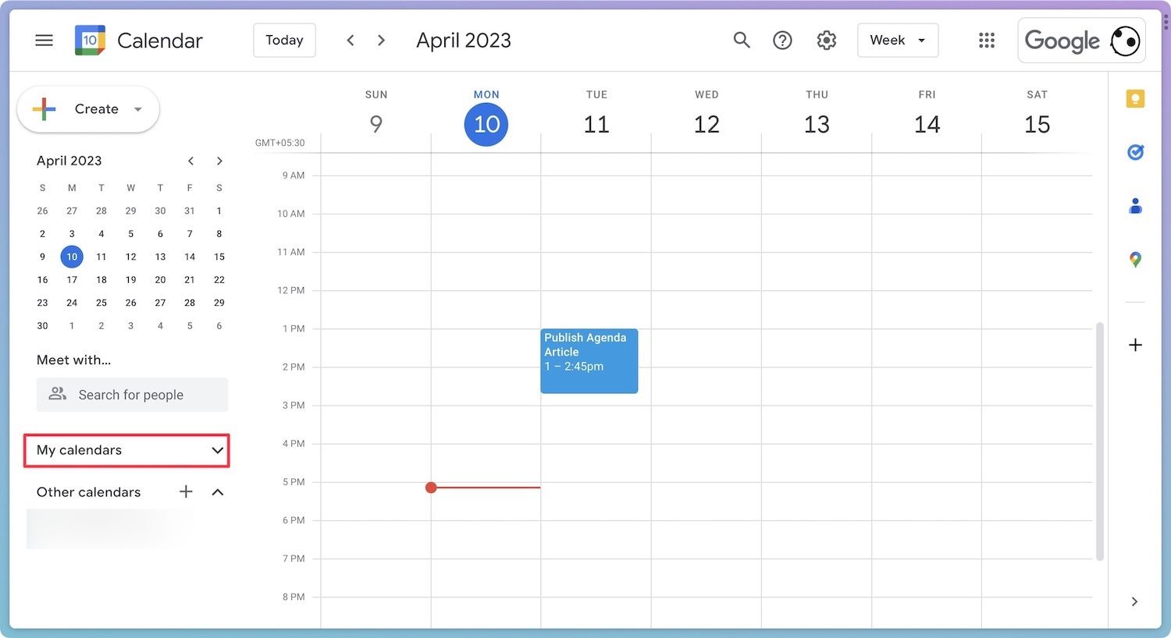Click the Get add-ons plus icon
1171x638 pixels.
pos(1135,345)
